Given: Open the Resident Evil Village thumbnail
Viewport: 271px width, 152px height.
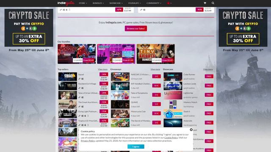Looking at the screenshot, I should tap(68, 86).
